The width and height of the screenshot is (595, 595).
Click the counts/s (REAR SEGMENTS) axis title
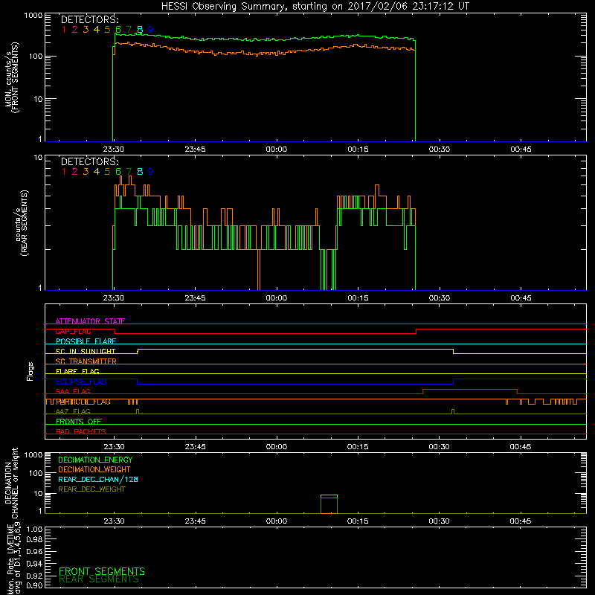coord(22,222)
